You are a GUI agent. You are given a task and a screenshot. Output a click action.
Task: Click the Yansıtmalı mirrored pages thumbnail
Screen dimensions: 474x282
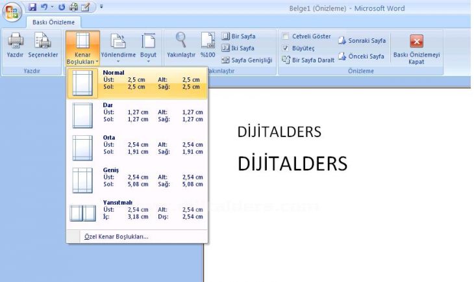pyautogui.click(x=83, y=213)
